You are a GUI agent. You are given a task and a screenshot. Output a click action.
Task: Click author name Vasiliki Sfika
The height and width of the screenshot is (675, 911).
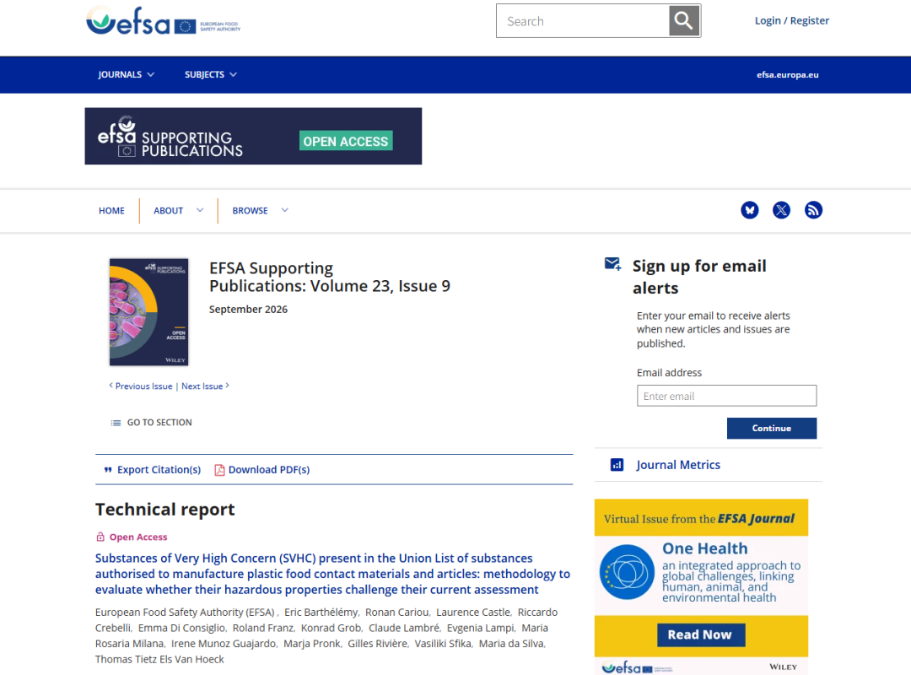point(443,644)
